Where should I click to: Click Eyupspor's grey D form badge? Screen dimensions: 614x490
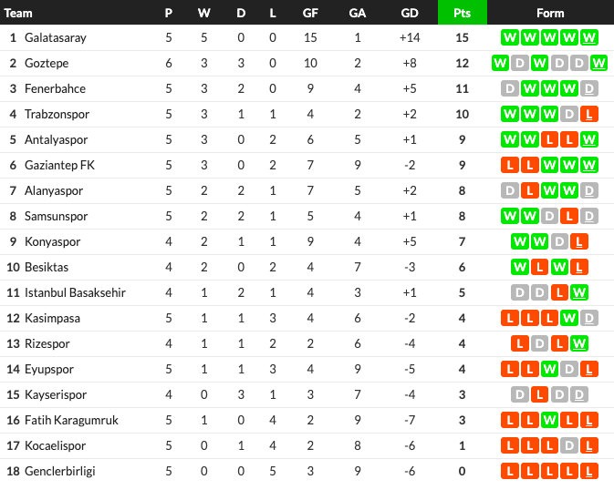pos(569,369)
